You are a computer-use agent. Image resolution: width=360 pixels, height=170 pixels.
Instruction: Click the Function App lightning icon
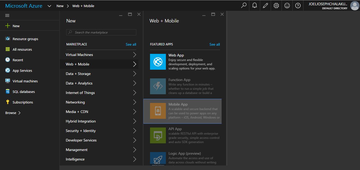coord(158,86)
